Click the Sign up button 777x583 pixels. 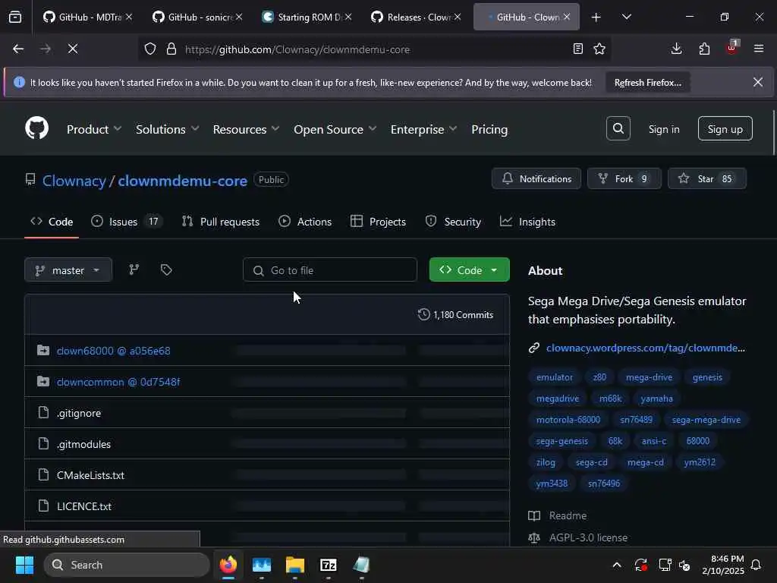[x=725, y=128]
